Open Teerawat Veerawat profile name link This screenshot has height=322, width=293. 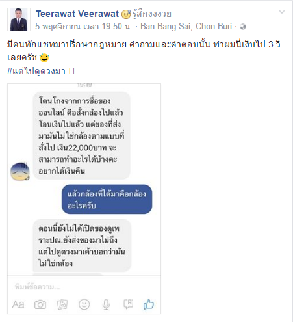77,14
